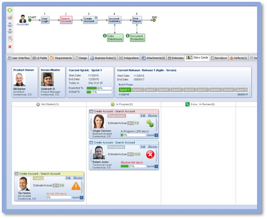Screen dimensions: 267x219
Task: Move Tim Horton card right with arrow
Action: (82, 187)
